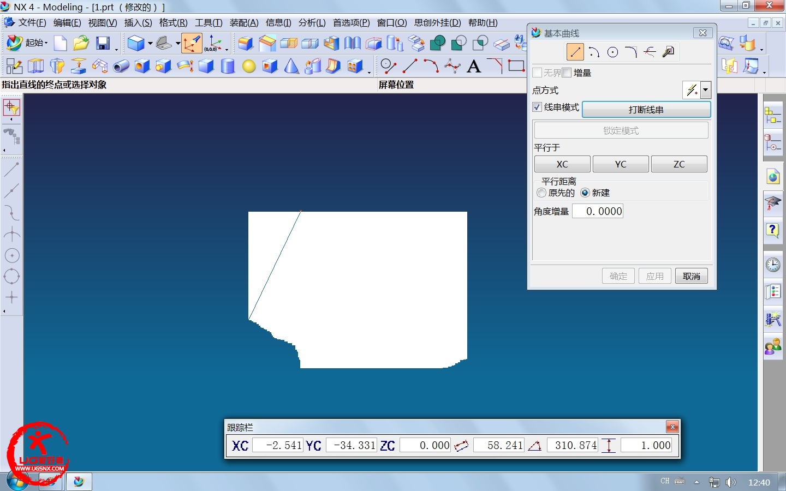The width and height of the screenshot is (786, 491).
Task: Select the 新建 radio option
Action: (x=585, y=193)
